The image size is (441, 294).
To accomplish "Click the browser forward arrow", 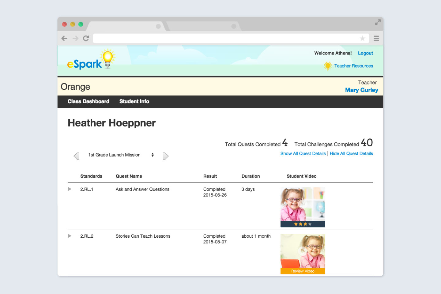I will tap(75, 38).
